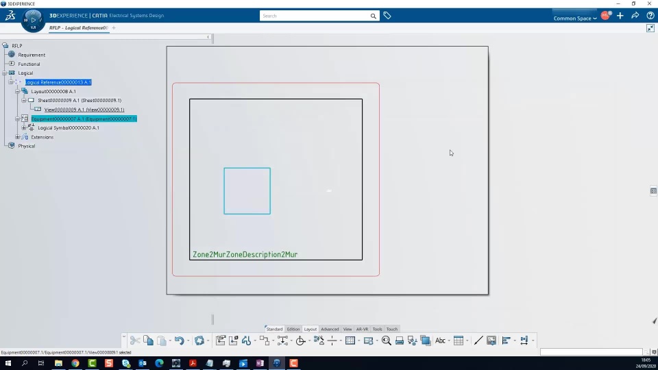Switch to the Standard tab
658x370 pixels.
[x=274, y=329]
